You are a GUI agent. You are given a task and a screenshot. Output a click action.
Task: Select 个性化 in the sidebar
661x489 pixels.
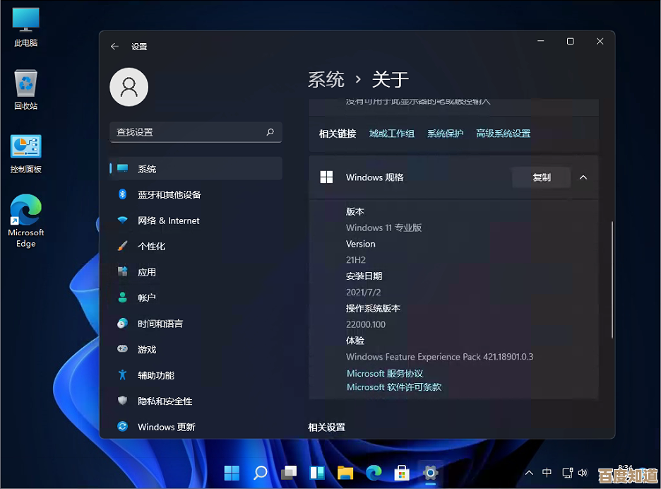pos(151,246)
